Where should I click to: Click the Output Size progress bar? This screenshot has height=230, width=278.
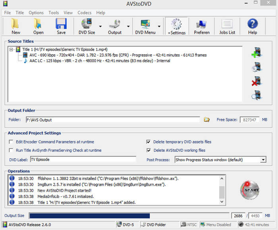tap(129, 216)
